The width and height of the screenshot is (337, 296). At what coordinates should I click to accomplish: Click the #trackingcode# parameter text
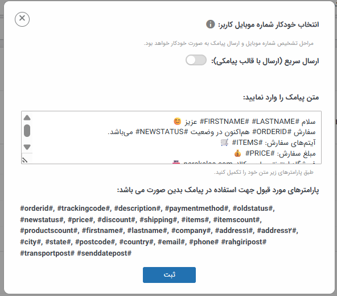(84, 209)
